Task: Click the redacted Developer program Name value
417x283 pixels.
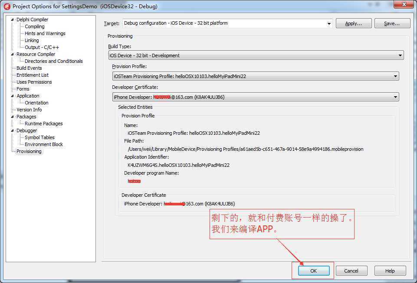Action: click(x=134, y=181)
